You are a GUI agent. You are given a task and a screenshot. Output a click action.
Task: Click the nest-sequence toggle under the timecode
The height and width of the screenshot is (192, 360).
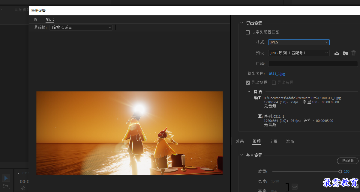pyautogui.click(x=23, y=188)
